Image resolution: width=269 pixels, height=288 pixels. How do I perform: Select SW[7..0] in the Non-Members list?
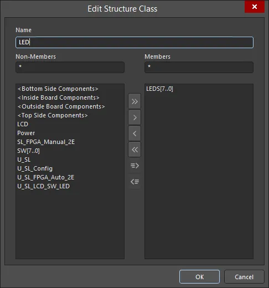[x=28, y=151]
